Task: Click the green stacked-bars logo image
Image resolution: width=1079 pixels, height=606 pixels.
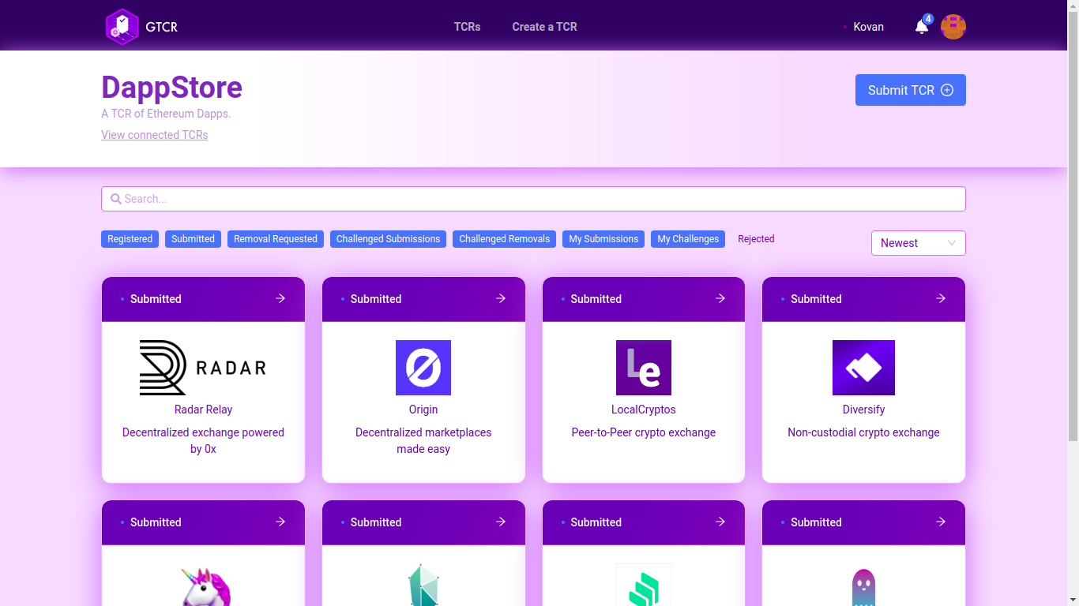Action: point(644,585)
